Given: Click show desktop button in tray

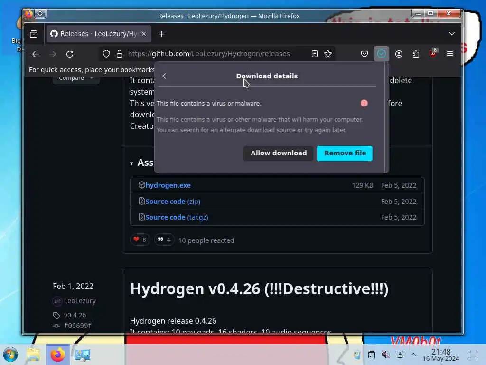Looking at the screenshot, I should [474, 355].
